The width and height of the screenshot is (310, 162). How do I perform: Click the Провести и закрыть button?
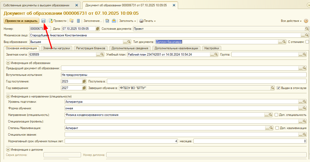(21, 21)
